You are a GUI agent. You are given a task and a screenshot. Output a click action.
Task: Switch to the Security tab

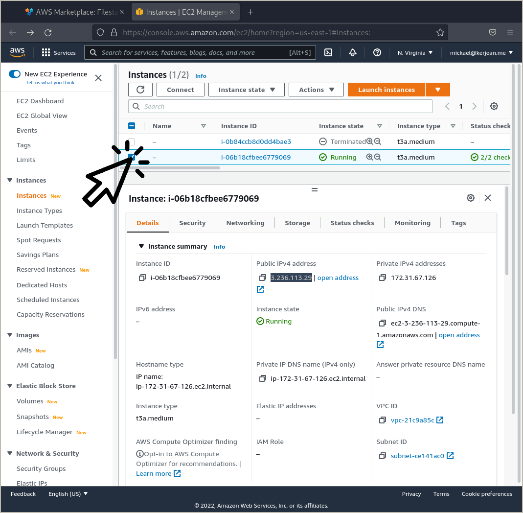click(x=192, y=223)
